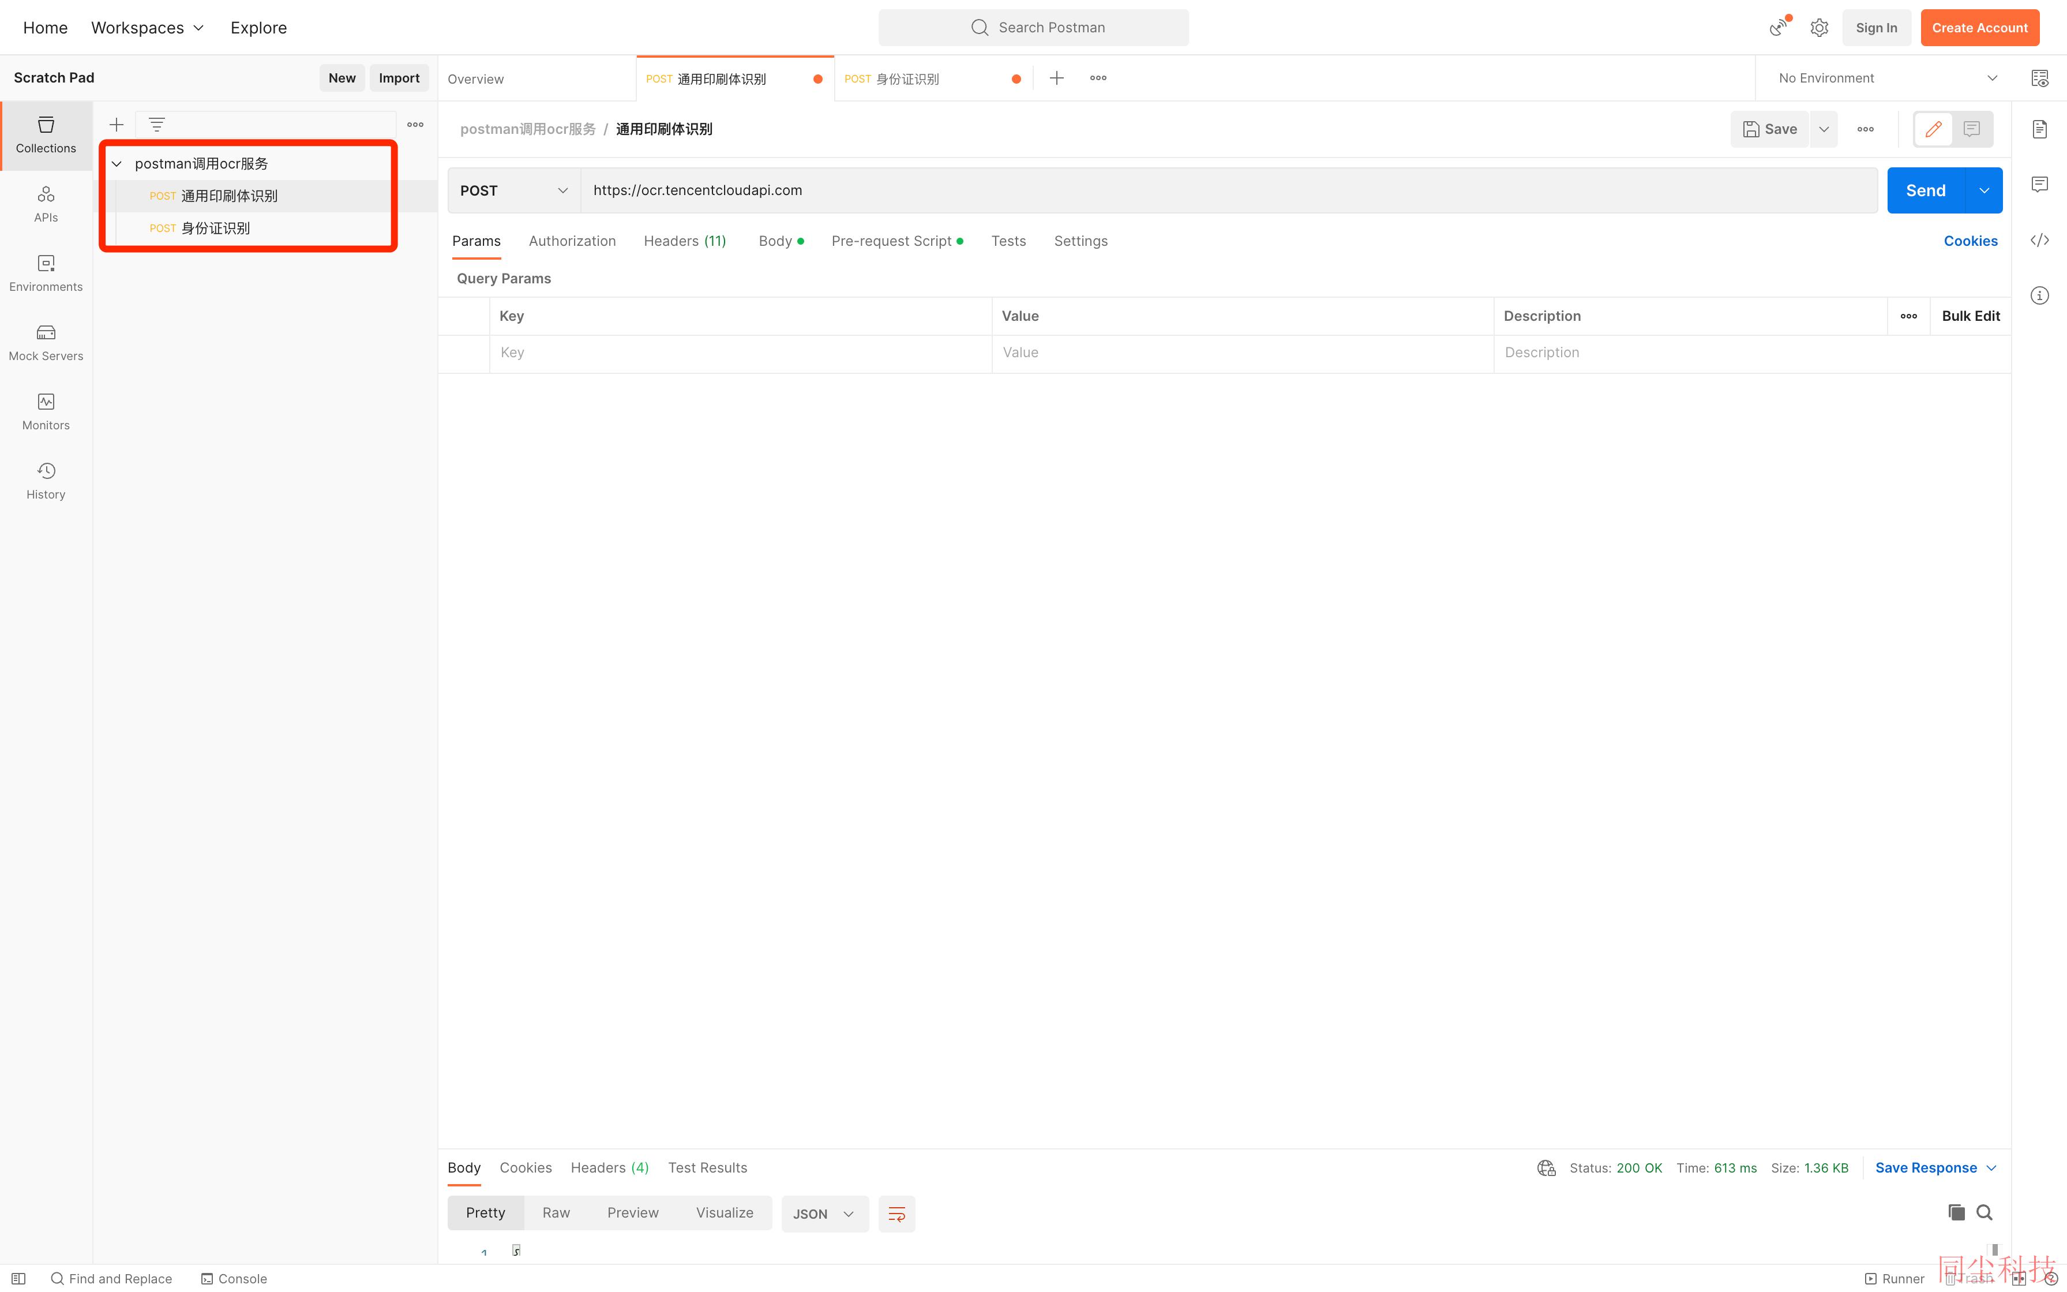Click the Save button
Image resolution: width=2067 pixels, height=1292 pixels.
click(1770, 129)
